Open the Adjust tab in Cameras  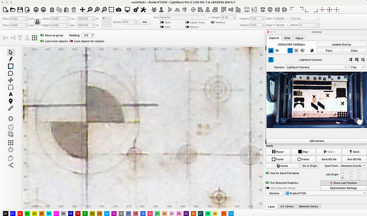[299, 38]
